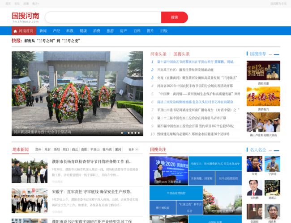This screenshot has width=291, height=223.
Task: Open headline 6 about 清洁工突发急病
Action: pos(195,102)
